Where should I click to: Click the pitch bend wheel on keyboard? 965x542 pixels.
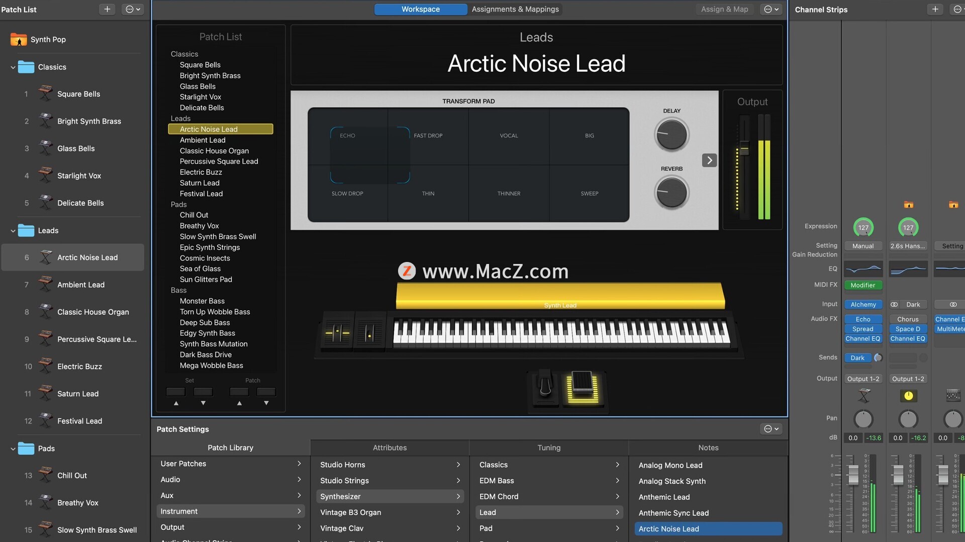coord(337,332)
